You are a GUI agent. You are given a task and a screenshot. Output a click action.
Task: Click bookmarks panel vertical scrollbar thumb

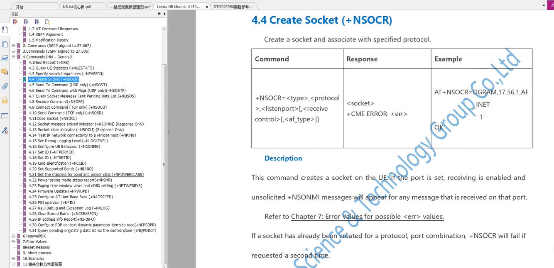pos(165,164)
